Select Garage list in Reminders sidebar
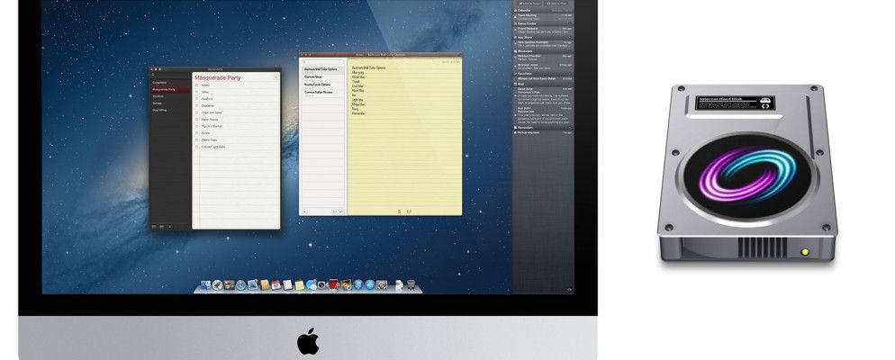Screen dimensions: 895x360 (170, 103)
